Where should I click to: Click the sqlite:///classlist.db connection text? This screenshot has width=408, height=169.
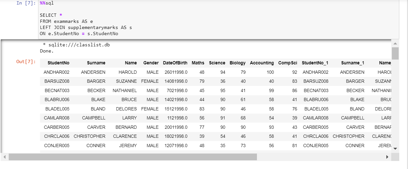(79, 45)
